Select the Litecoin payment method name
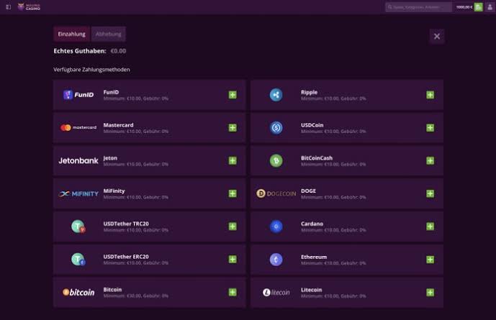Image resolution: width=496 pixels, height=320 pixels. [x=311, y=290]
